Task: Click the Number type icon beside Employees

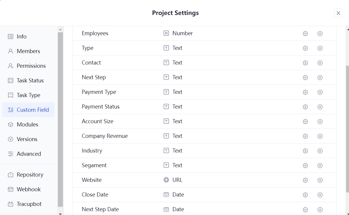Action: click(166, 33)
